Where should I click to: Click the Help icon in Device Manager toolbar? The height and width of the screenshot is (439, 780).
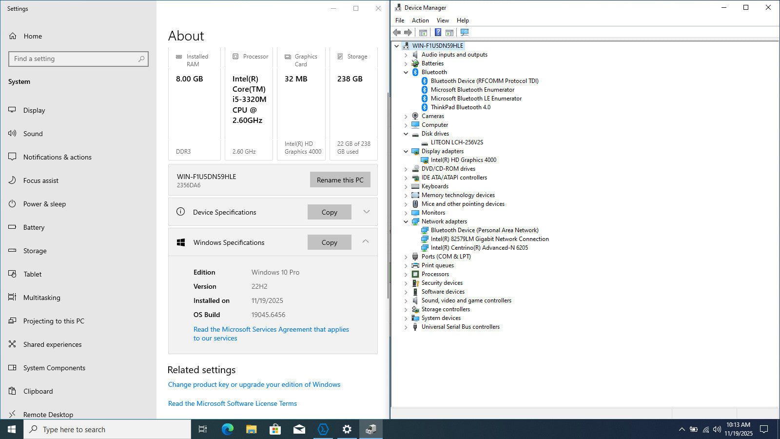(x=438, y=33)
